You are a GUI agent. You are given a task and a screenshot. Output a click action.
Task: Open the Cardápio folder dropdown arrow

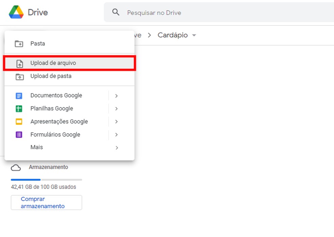pos(194,36)
